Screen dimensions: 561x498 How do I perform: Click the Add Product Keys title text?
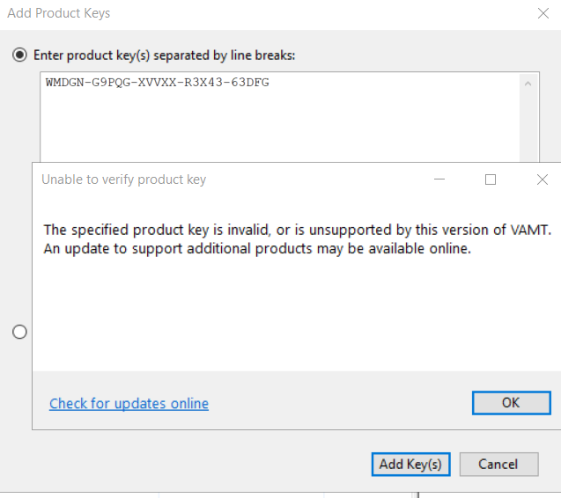click(59, 13)
